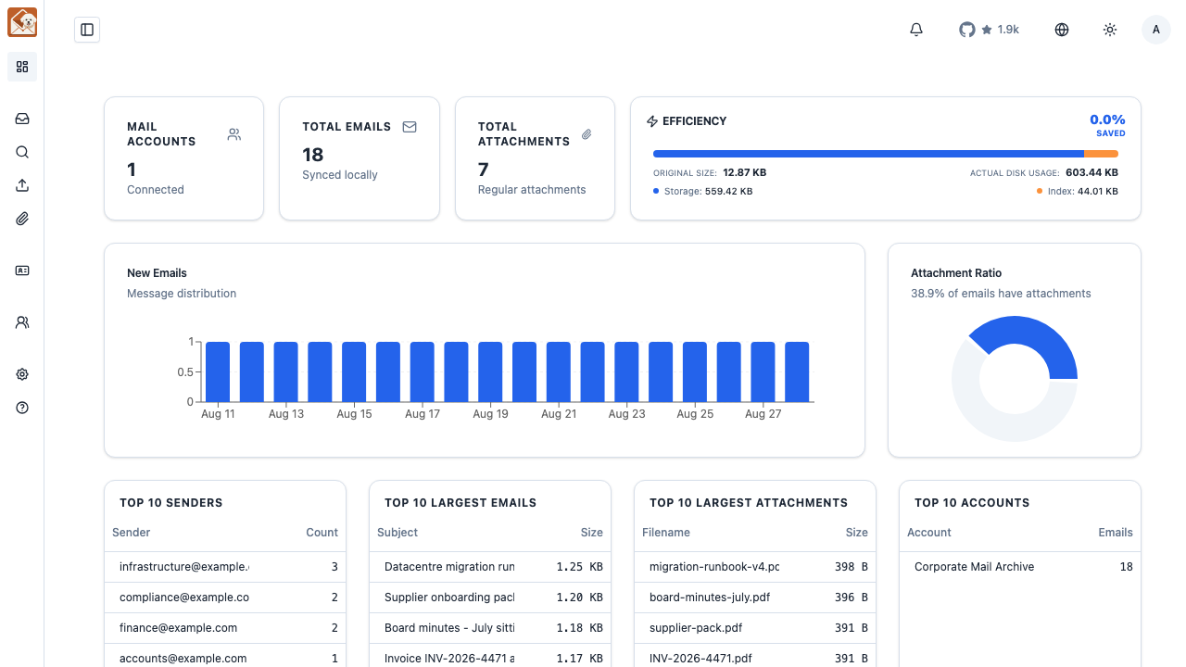Open the upload icon in sidebar
The width and height of the screenshot is (1186, 667).
click(x=22, y=185)
